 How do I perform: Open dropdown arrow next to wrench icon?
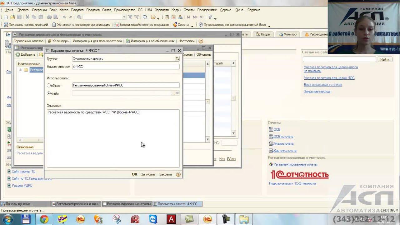pyautogui.click(x=215, y=18)
